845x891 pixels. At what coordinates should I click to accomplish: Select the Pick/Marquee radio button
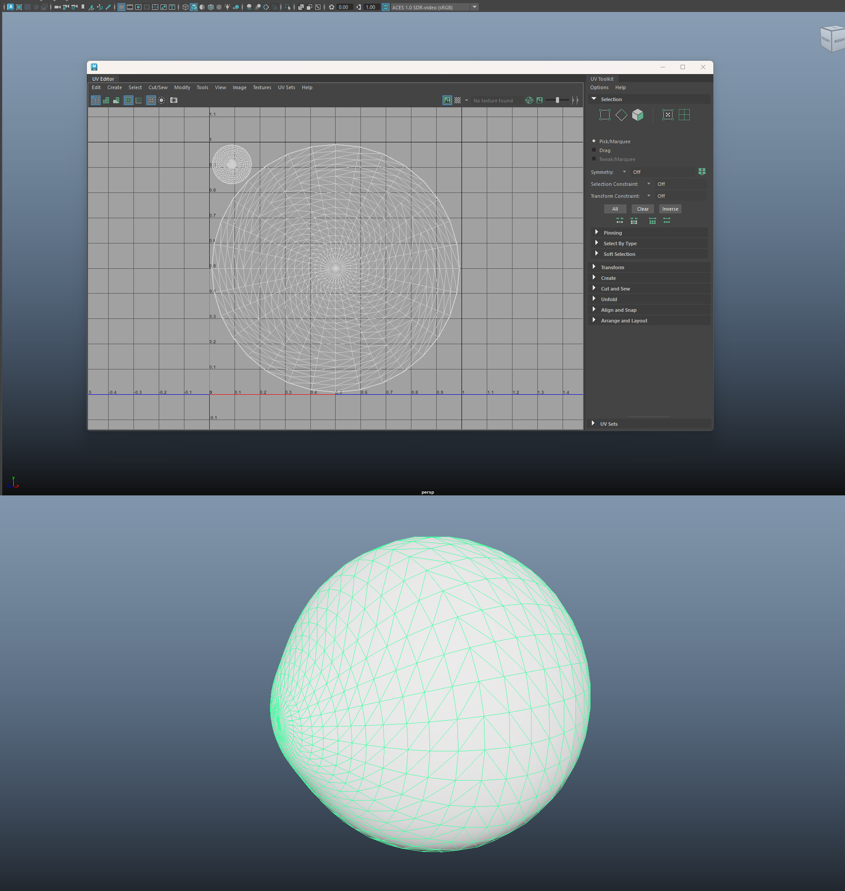594,141
